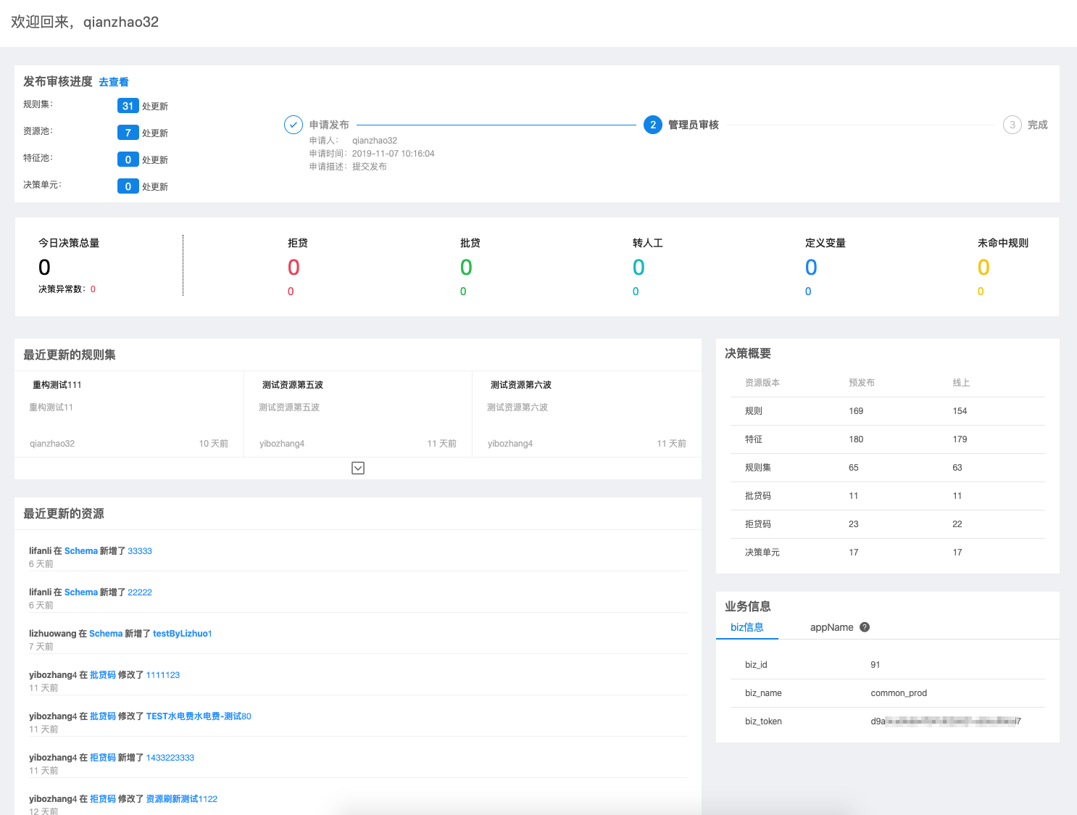Screen dimensions: 1077x815
Task: Expand the recent rule sets list
Action: point(358,468)
